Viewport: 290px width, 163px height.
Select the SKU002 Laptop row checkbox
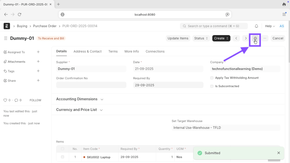63,157
